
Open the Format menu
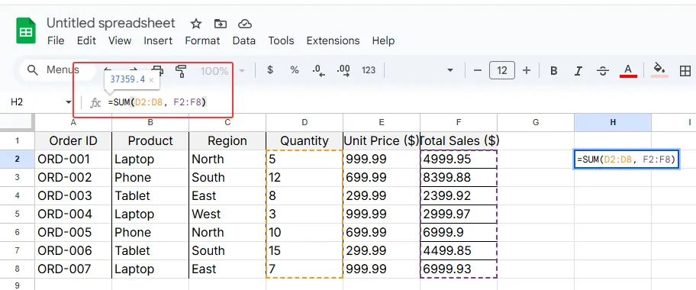[202, 41]
